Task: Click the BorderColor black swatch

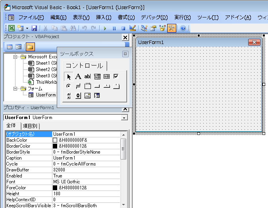Action: [55, 146]
